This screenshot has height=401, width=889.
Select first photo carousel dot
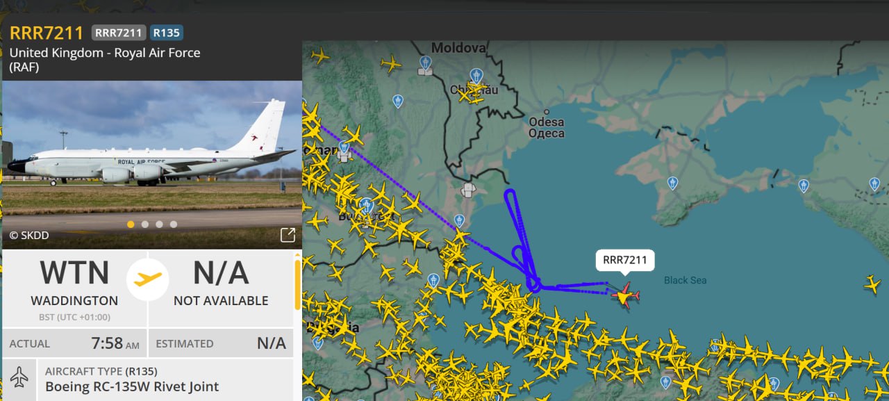point(131,224)
